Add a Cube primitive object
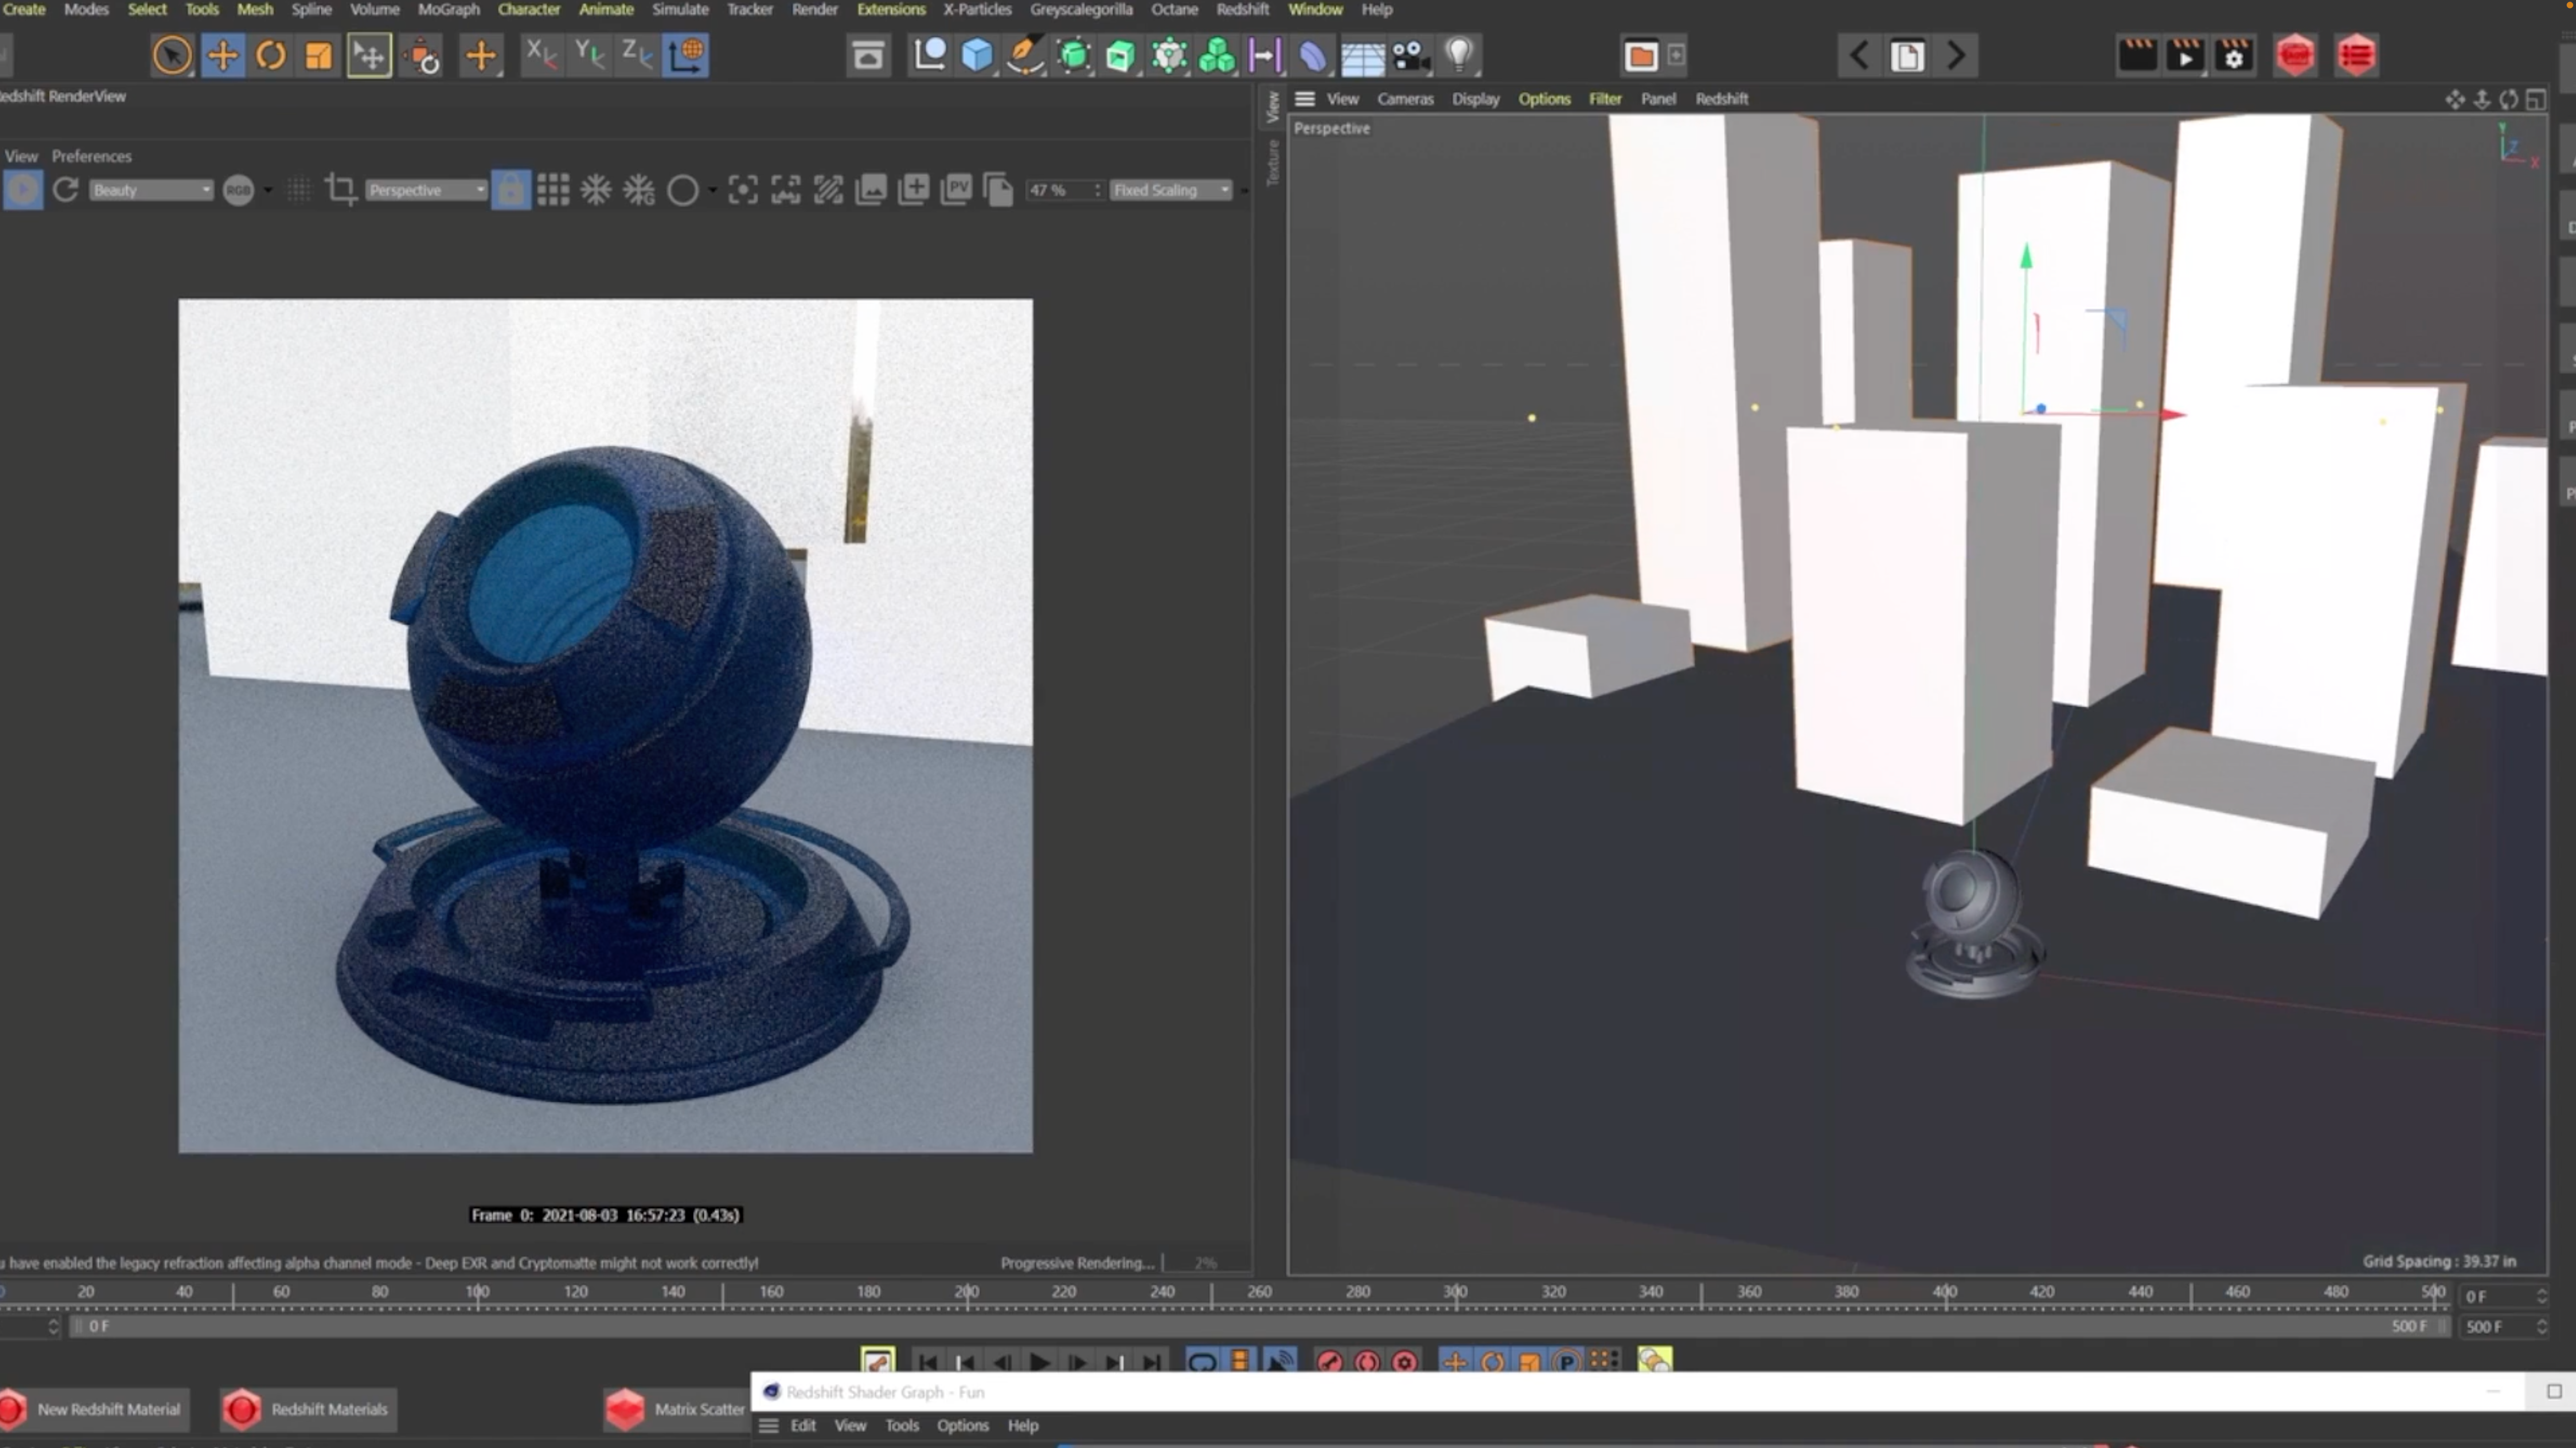 pos(976,55)
